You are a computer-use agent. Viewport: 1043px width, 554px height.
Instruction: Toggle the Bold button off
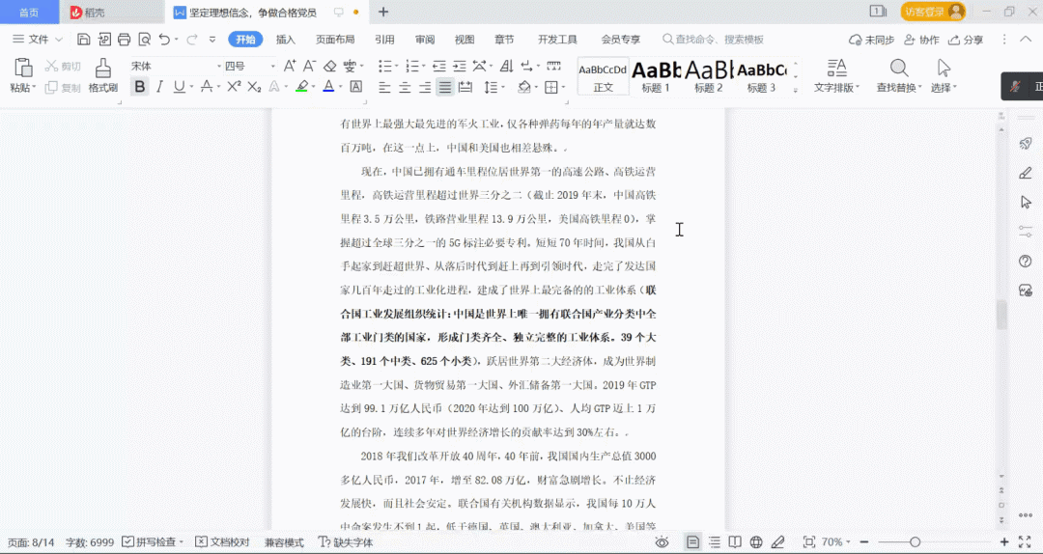tap(140, 87)
